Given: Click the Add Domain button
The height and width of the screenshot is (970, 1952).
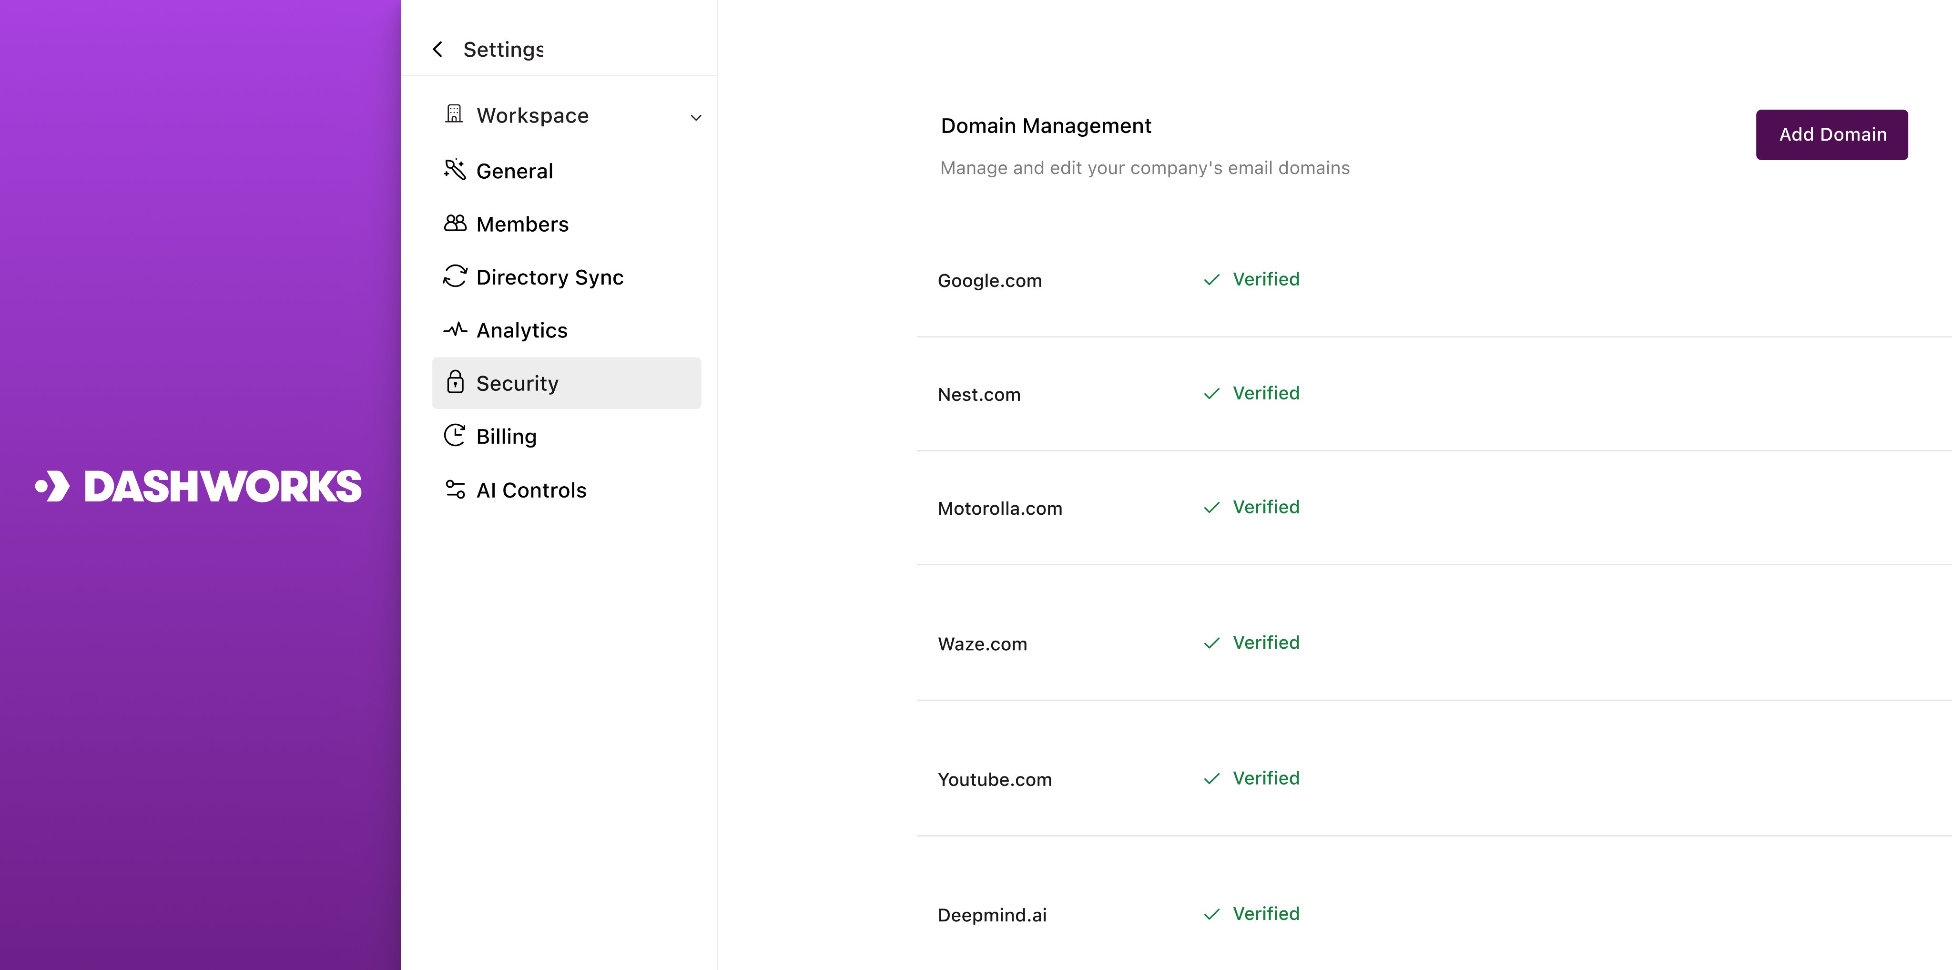Looking at the screenshot, I should (1831, 135).
